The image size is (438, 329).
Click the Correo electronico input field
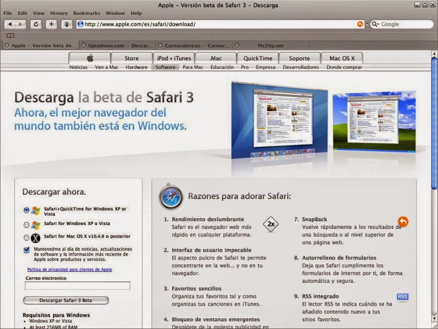[77, 285]
